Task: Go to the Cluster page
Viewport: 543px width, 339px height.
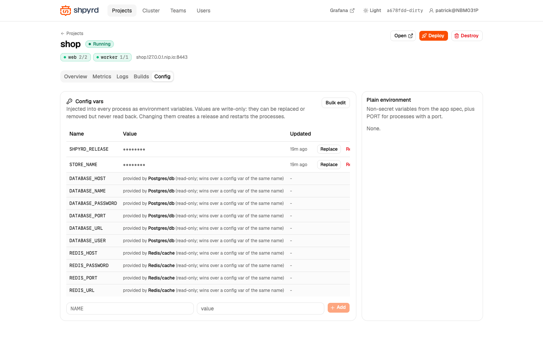Action: click(x=151, y=11)
